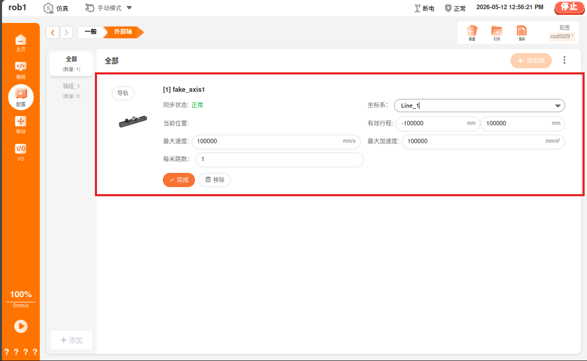Click the 添加轴 add axis button
The image size is (587, 361).
pyautogui.click(x=531, y=61)
